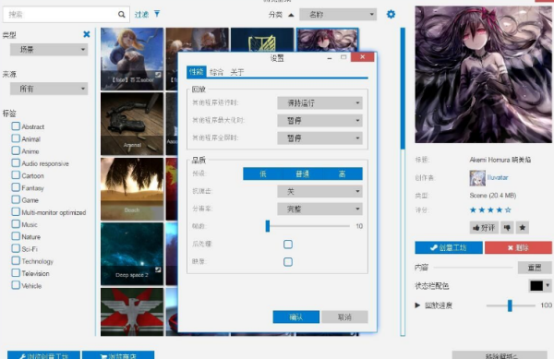Viewport: 554px width, 359px height.
Task: Check the Sci-Fi tag box
Action: pos(16,248)
